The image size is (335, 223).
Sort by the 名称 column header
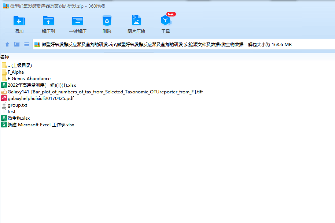(5, 57)
